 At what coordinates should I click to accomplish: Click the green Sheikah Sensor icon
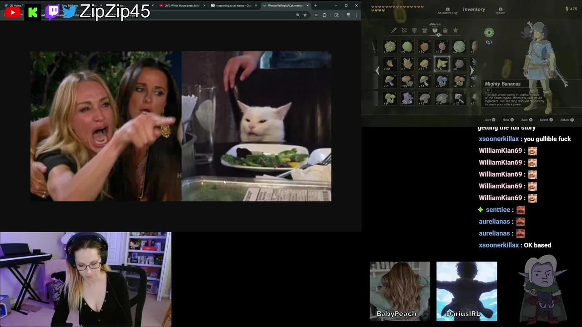pos(489,33)
